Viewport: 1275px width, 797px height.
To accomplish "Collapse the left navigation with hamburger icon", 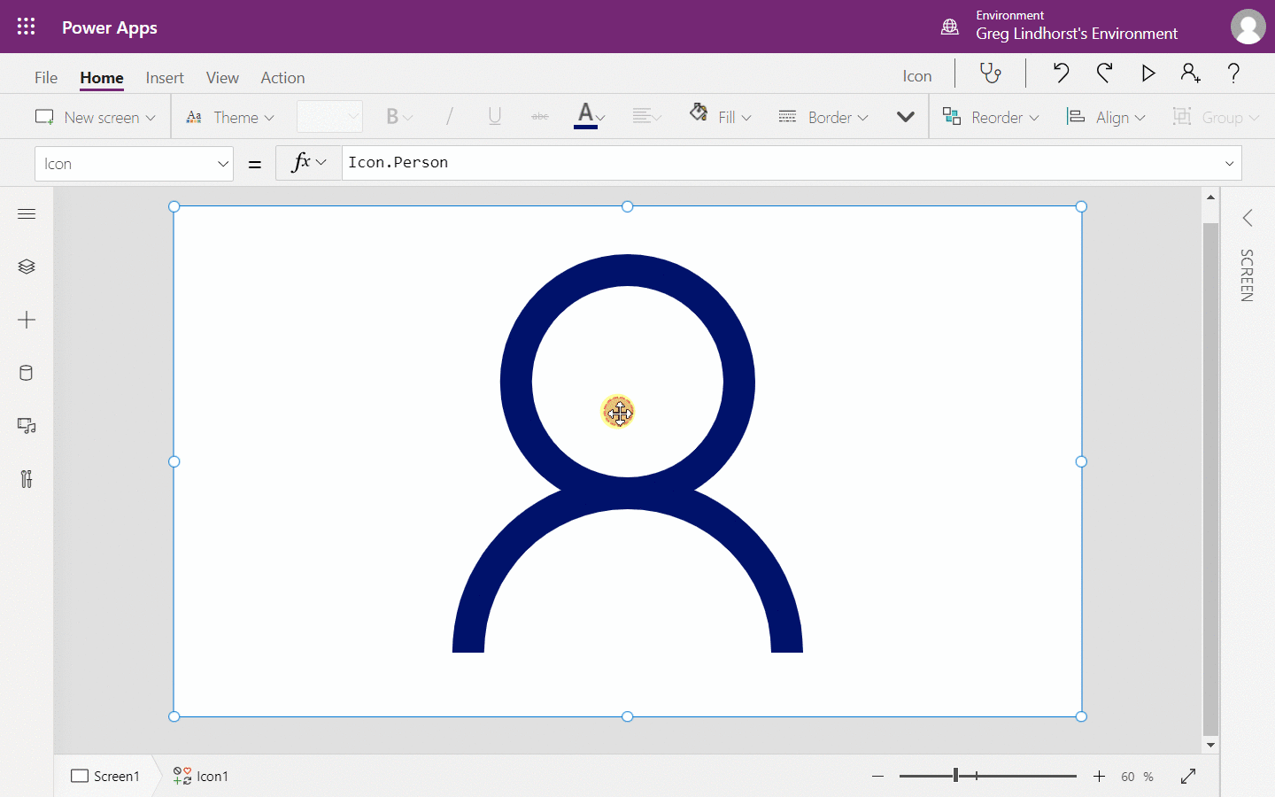I will (27, 213).
